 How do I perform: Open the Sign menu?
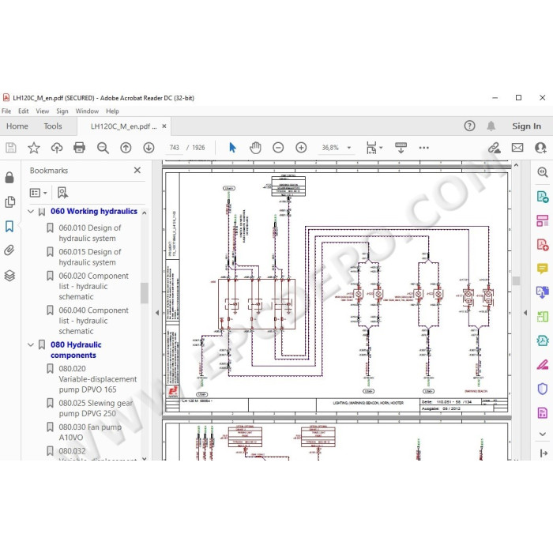click(x=62, y=111)
